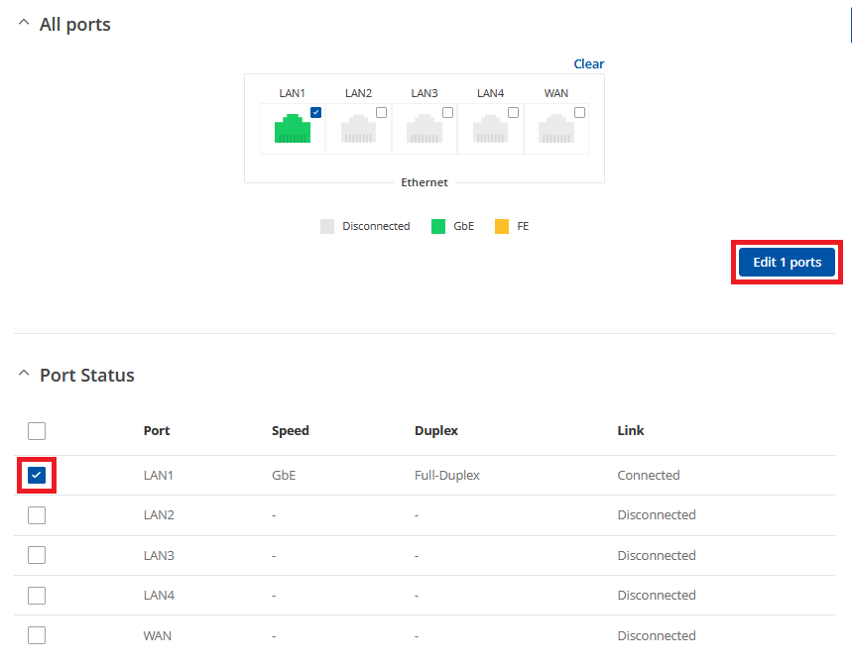Tick the WAN checkbox in port diagram
This screenshot has height=668, width=852.
[x=579, y=112]
